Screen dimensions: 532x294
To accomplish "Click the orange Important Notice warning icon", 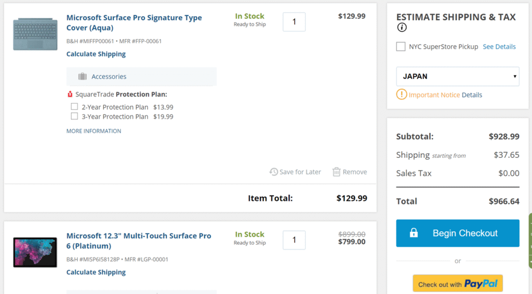I will (402, 94).
